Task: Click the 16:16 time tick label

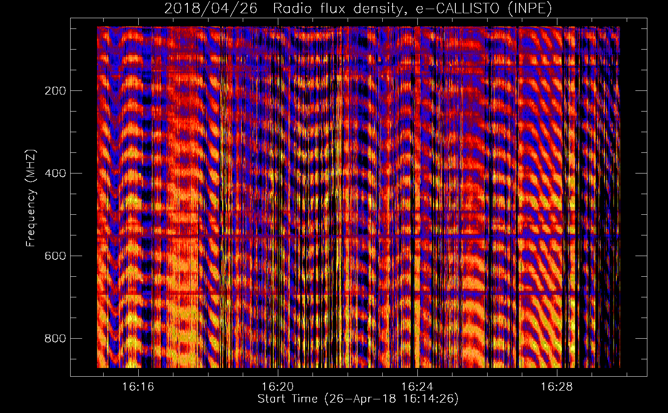Action: 138,387
